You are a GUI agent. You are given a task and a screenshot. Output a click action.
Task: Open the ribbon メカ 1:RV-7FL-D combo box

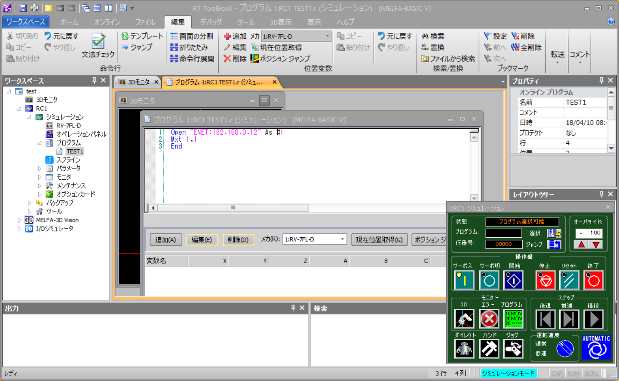[x=296, y=36]
